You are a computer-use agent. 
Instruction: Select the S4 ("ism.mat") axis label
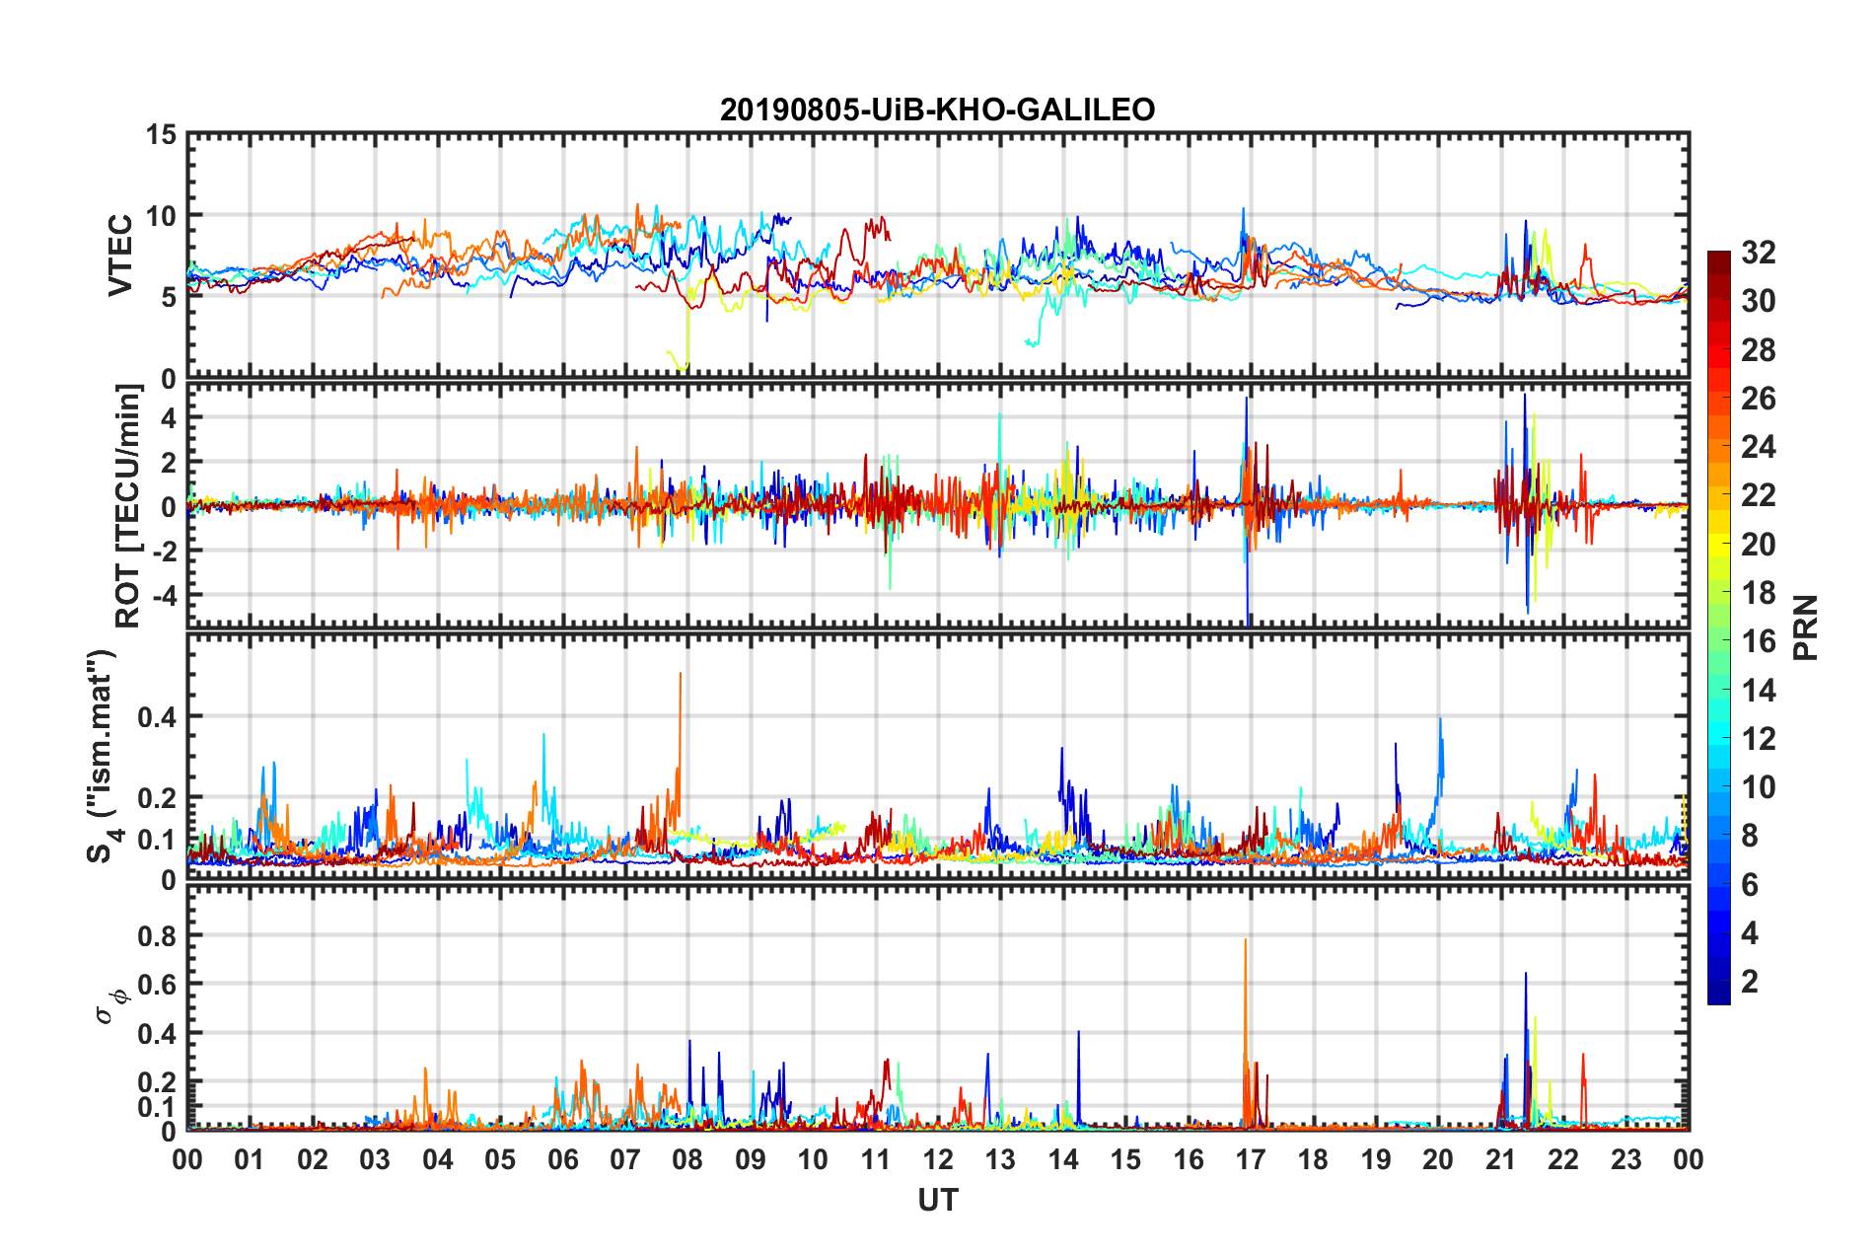(x=103, y=756)
